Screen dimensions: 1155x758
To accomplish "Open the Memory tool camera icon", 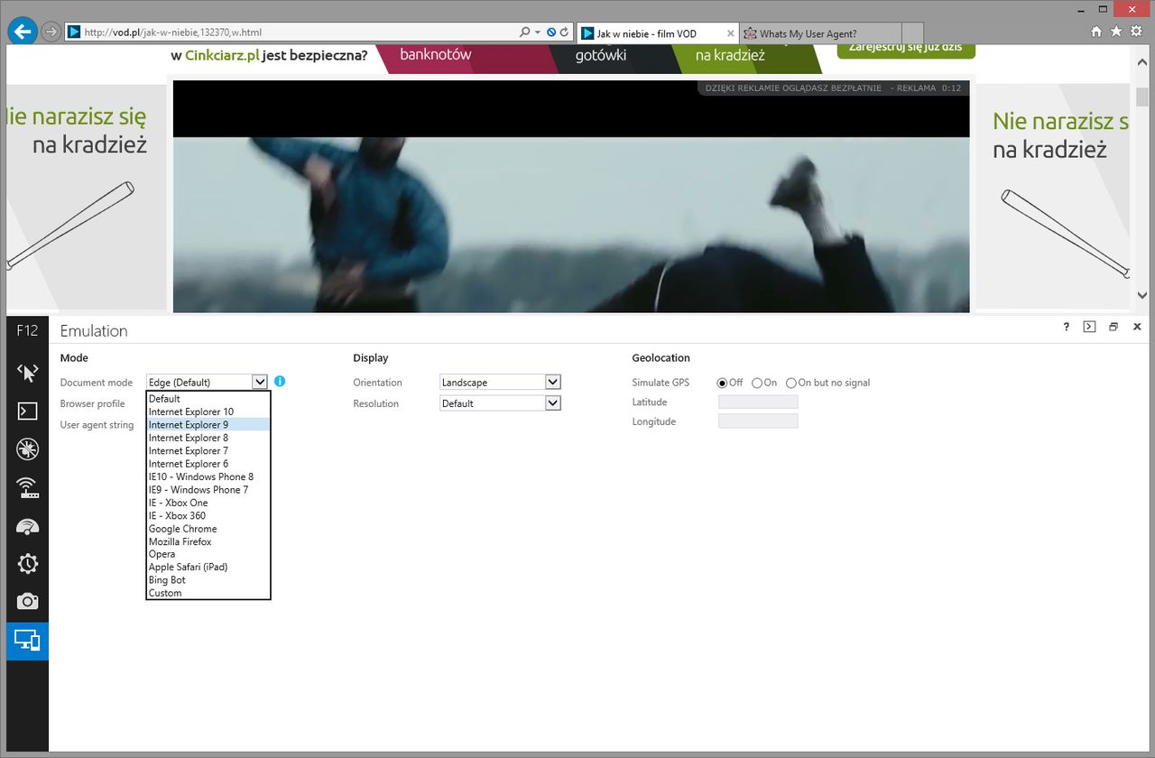I will click(27, 602).
